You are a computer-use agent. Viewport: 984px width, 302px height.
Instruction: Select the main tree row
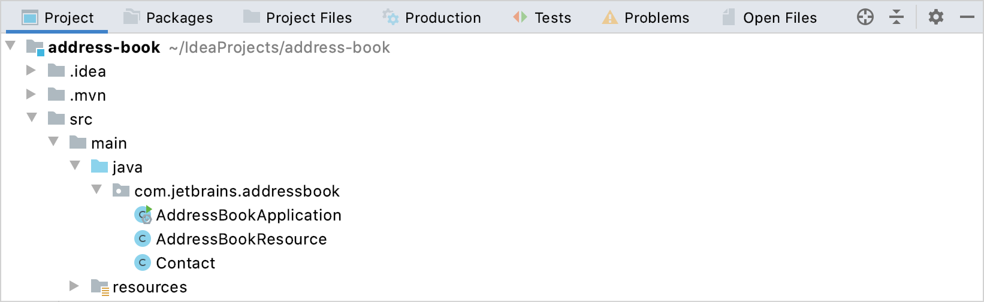tap(492, 143)
